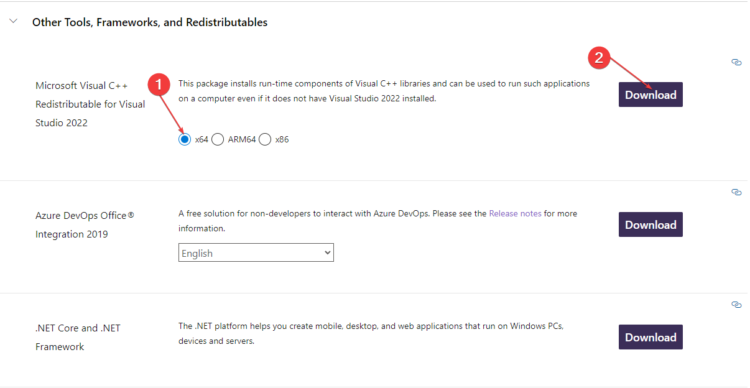Click the Other Tools, Frameworks, and Redistributables heading
The height and width of the screenshot is (388, 750).
point(150,22)
